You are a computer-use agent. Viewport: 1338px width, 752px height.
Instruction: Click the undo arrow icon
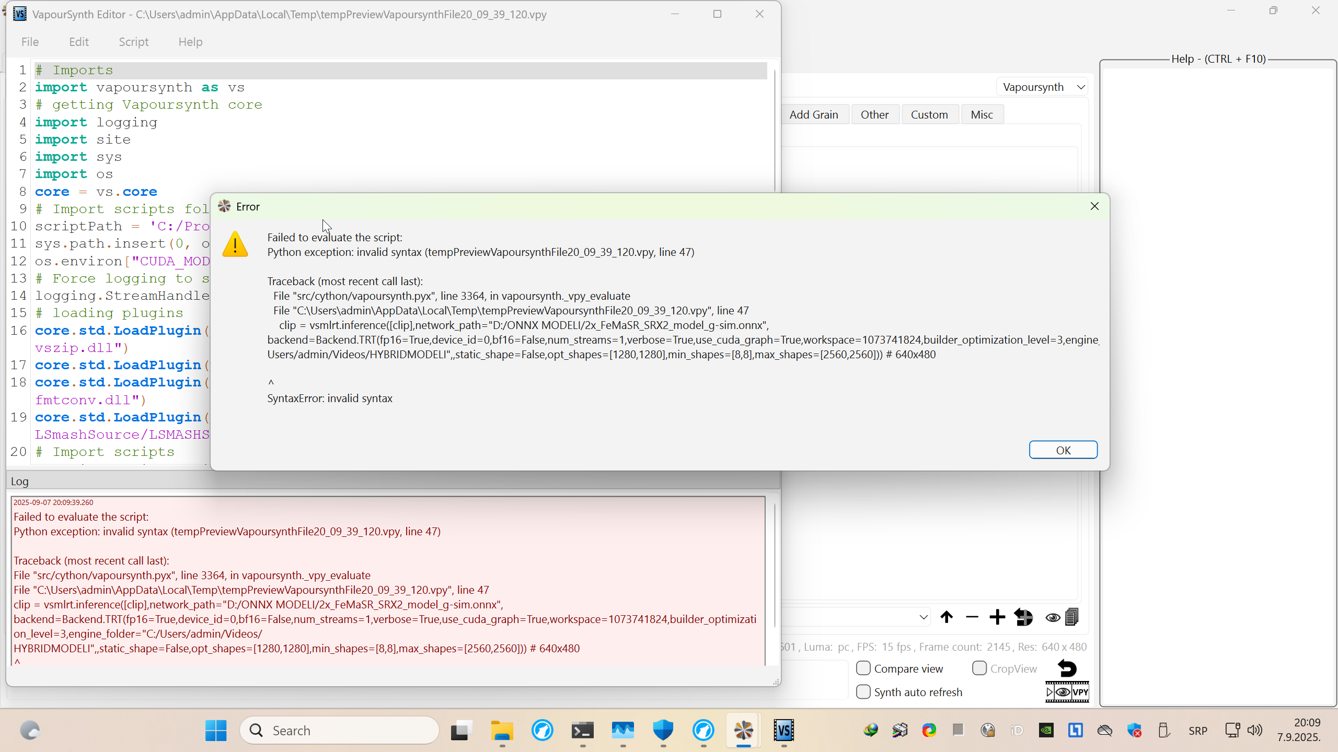pyautogui.click(x=1067, y=668)
